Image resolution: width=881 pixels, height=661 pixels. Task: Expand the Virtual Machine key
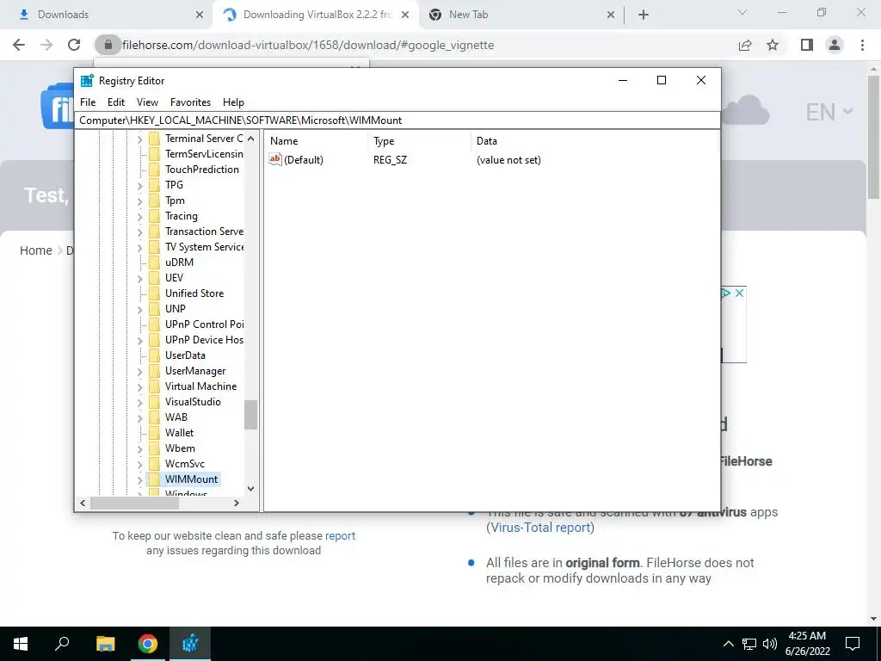[140, 386]
